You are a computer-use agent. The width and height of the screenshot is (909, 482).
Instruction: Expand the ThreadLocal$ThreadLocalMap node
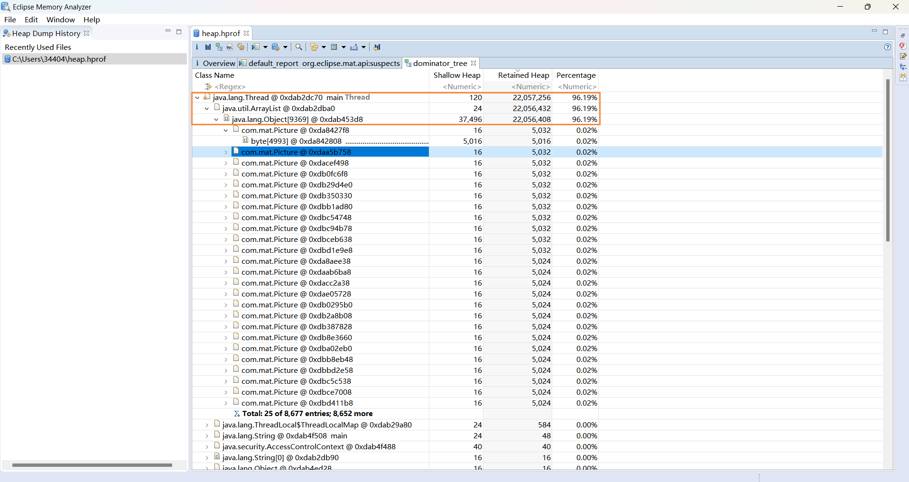207,425
